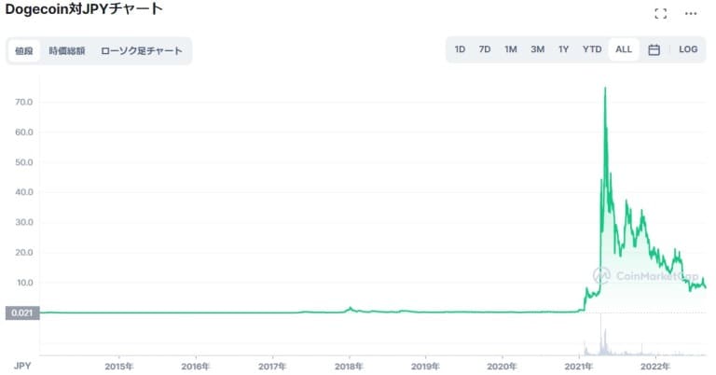Open the three-dot more options menu
The width and height of the screenshot is (716, 375).
pos(691,14)
